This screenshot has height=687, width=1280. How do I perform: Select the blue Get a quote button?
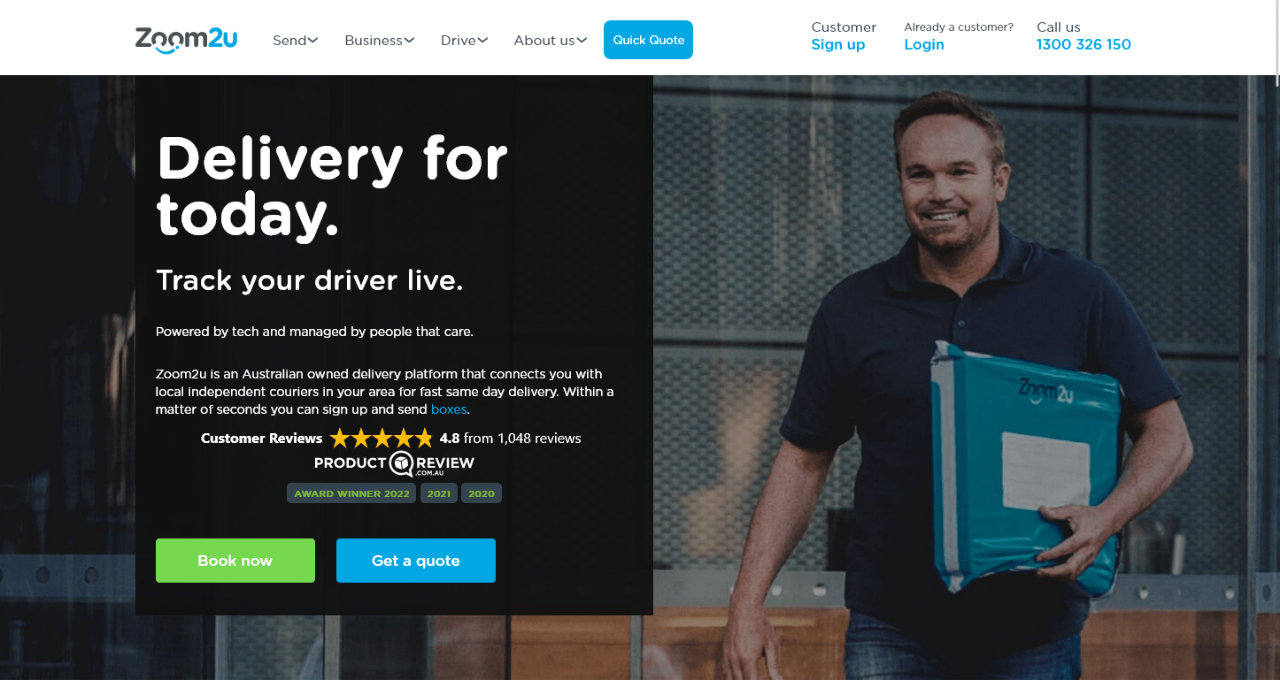(416, 561)
